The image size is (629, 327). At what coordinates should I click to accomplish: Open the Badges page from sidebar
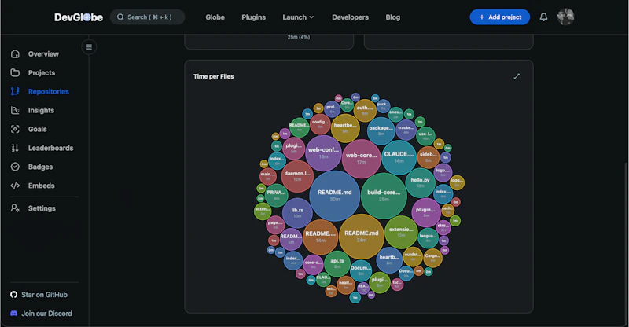pos(40,167)
